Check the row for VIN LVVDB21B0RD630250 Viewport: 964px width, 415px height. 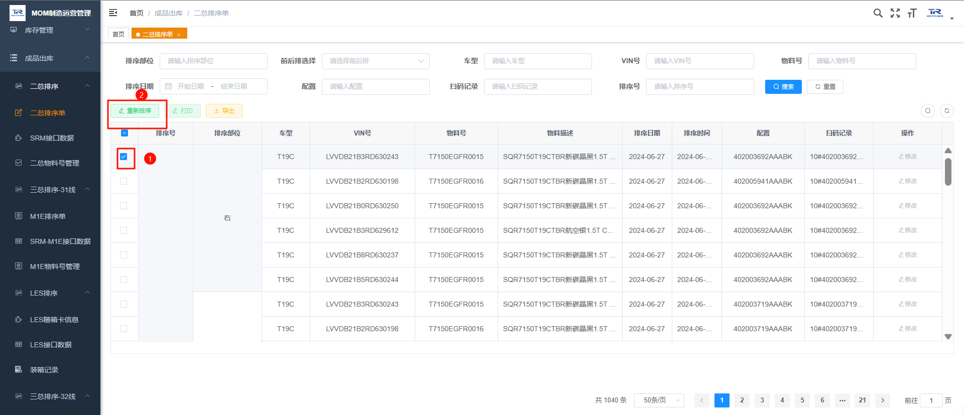[124, 206]
